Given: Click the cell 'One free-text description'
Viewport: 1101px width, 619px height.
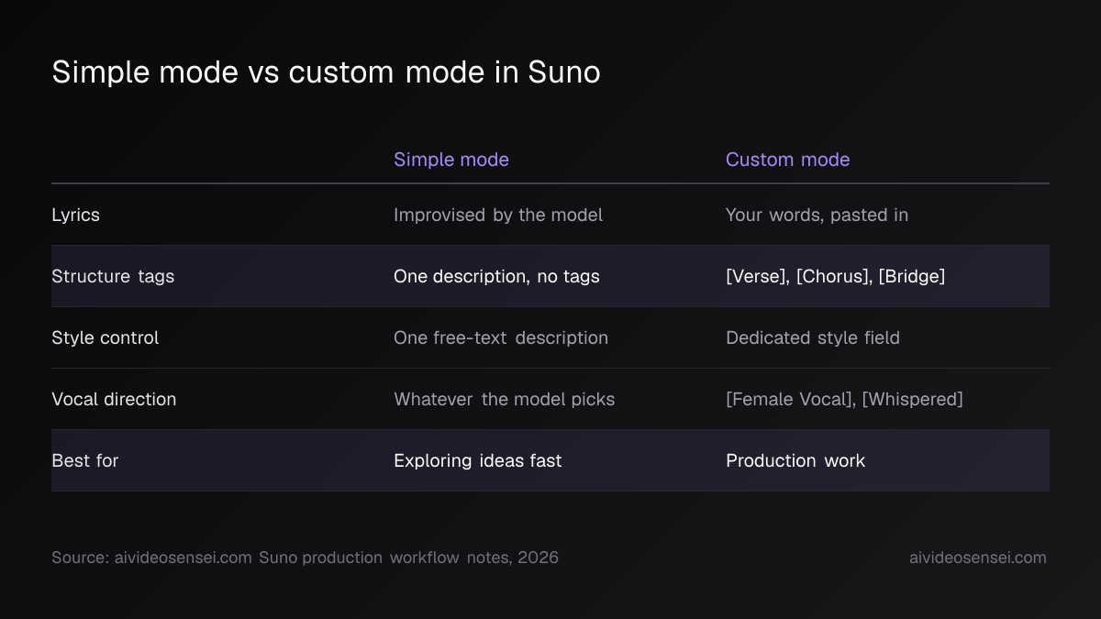Looking at the screenshot, I should coord(501,337).
